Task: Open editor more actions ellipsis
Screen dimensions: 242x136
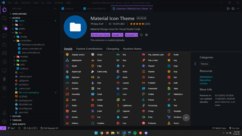Action: [x=238, y=9]
